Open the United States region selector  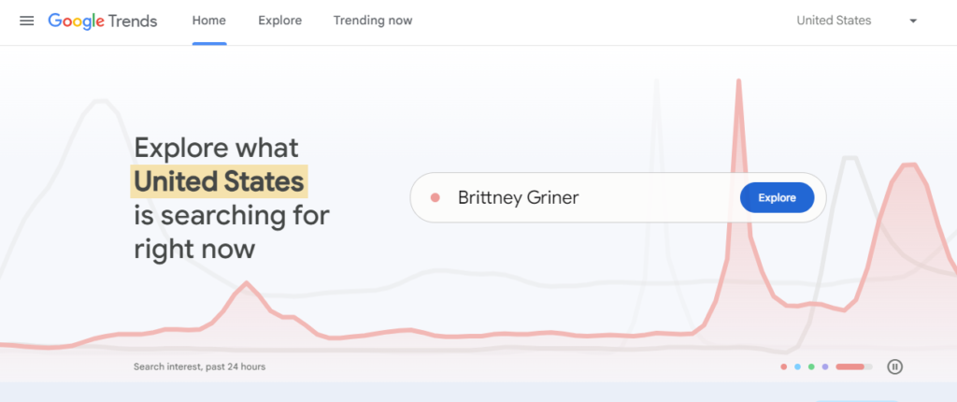pos(834,21)
